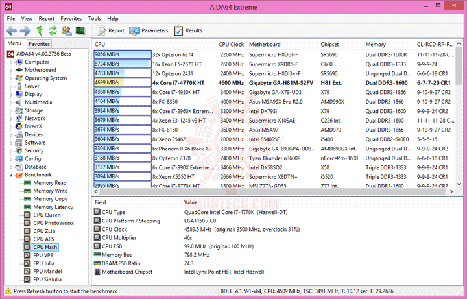Open the users toolbar icon
This screenshot has width=467, height=299.
click(67, 30)
